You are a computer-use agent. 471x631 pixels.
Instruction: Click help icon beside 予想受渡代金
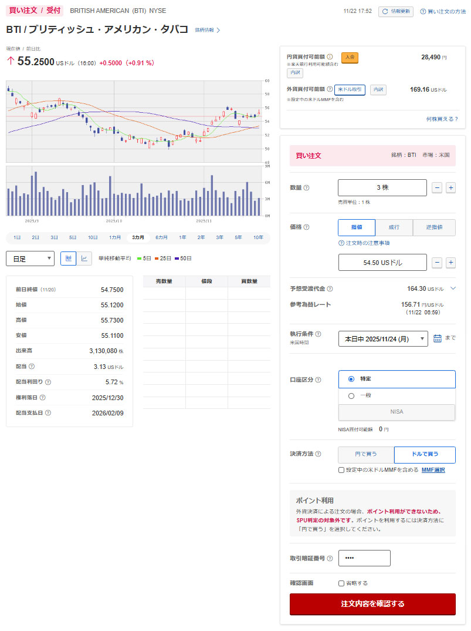330,289
